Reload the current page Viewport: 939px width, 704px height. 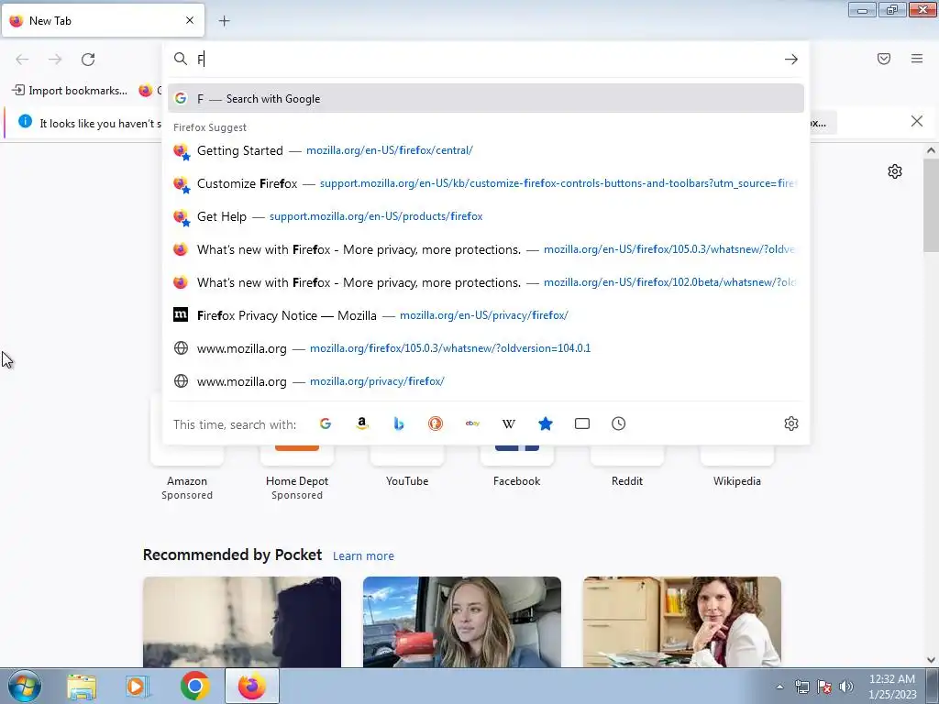(88, 59)
